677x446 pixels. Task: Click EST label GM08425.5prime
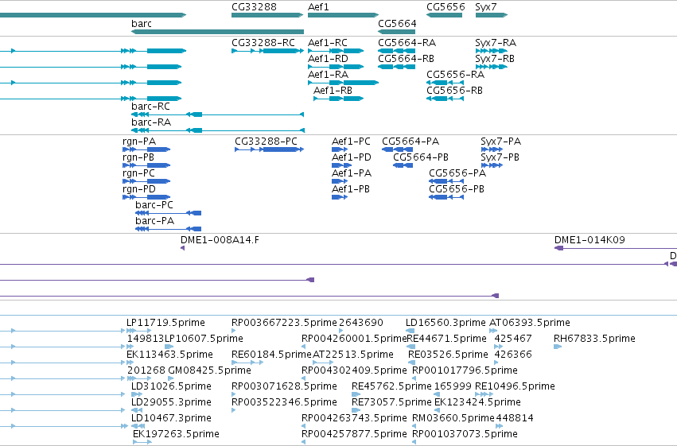click(209, 370)
